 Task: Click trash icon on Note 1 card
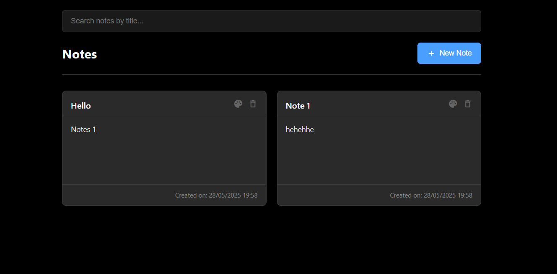click(468, 104)
